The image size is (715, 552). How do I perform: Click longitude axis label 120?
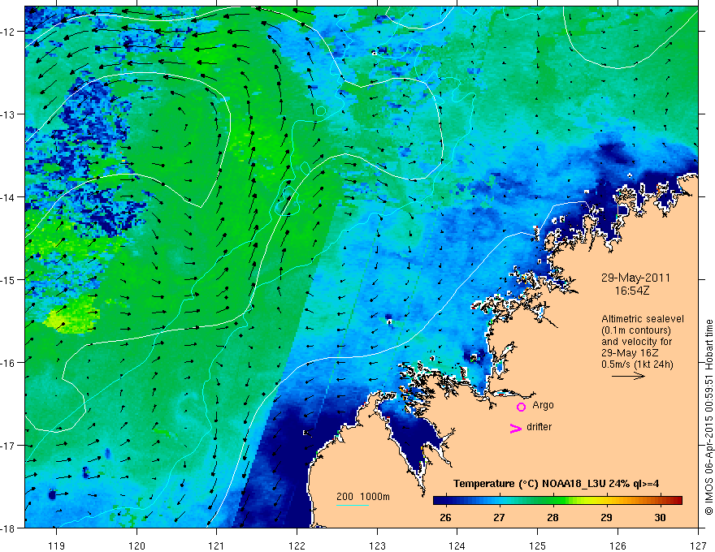click(x=136, y=546)
